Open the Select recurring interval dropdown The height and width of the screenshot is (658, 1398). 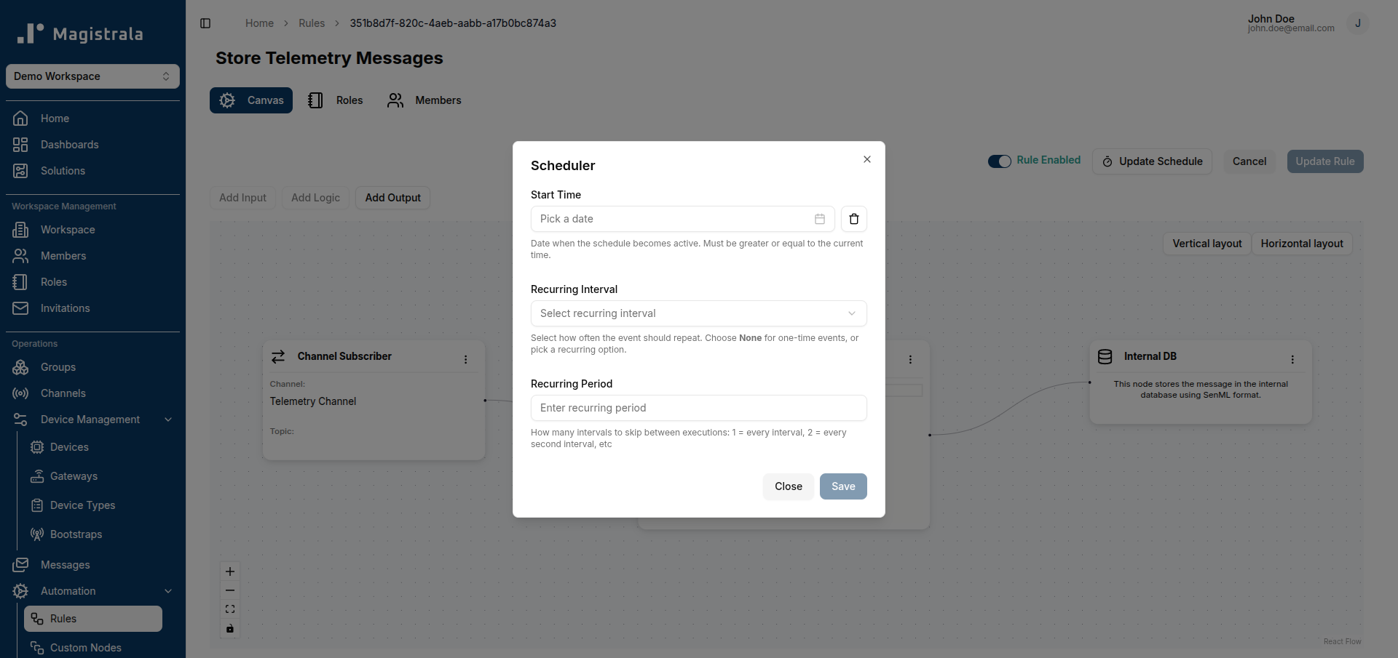(x=699, y=313)
